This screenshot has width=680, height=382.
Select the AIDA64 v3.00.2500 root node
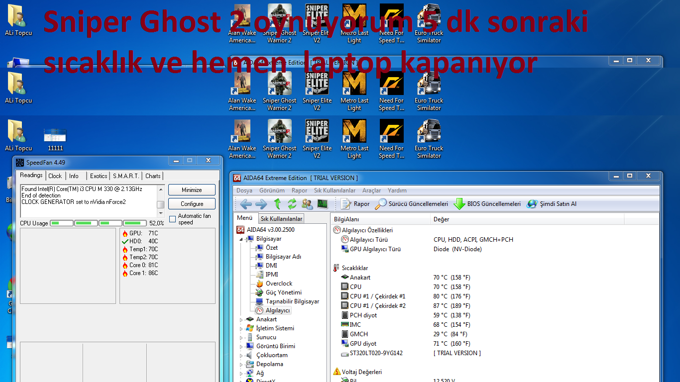pos(265,230)
